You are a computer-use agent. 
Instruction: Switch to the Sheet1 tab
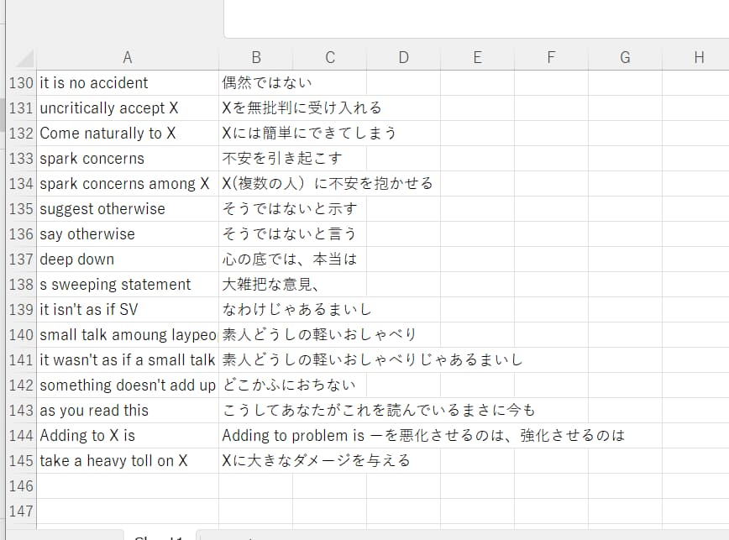(160, 537)
